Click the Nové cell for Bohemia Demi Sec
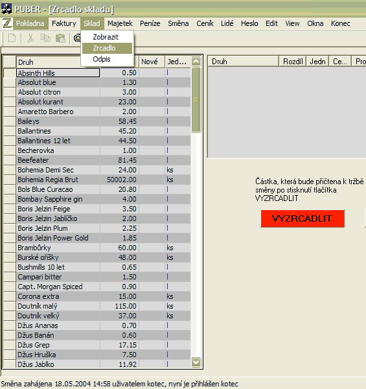The image size is (366, 389). click(x=152, y=170)
